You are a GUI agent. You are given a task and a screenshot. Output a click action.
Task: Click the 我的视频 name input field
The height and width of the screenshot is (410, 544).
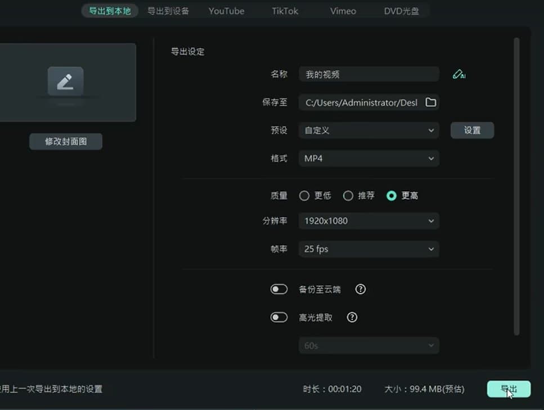pos(368,74)
